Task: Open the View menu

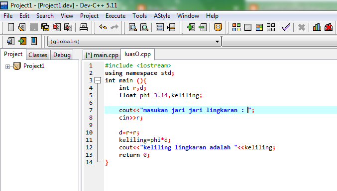Action: click(67, 16)
